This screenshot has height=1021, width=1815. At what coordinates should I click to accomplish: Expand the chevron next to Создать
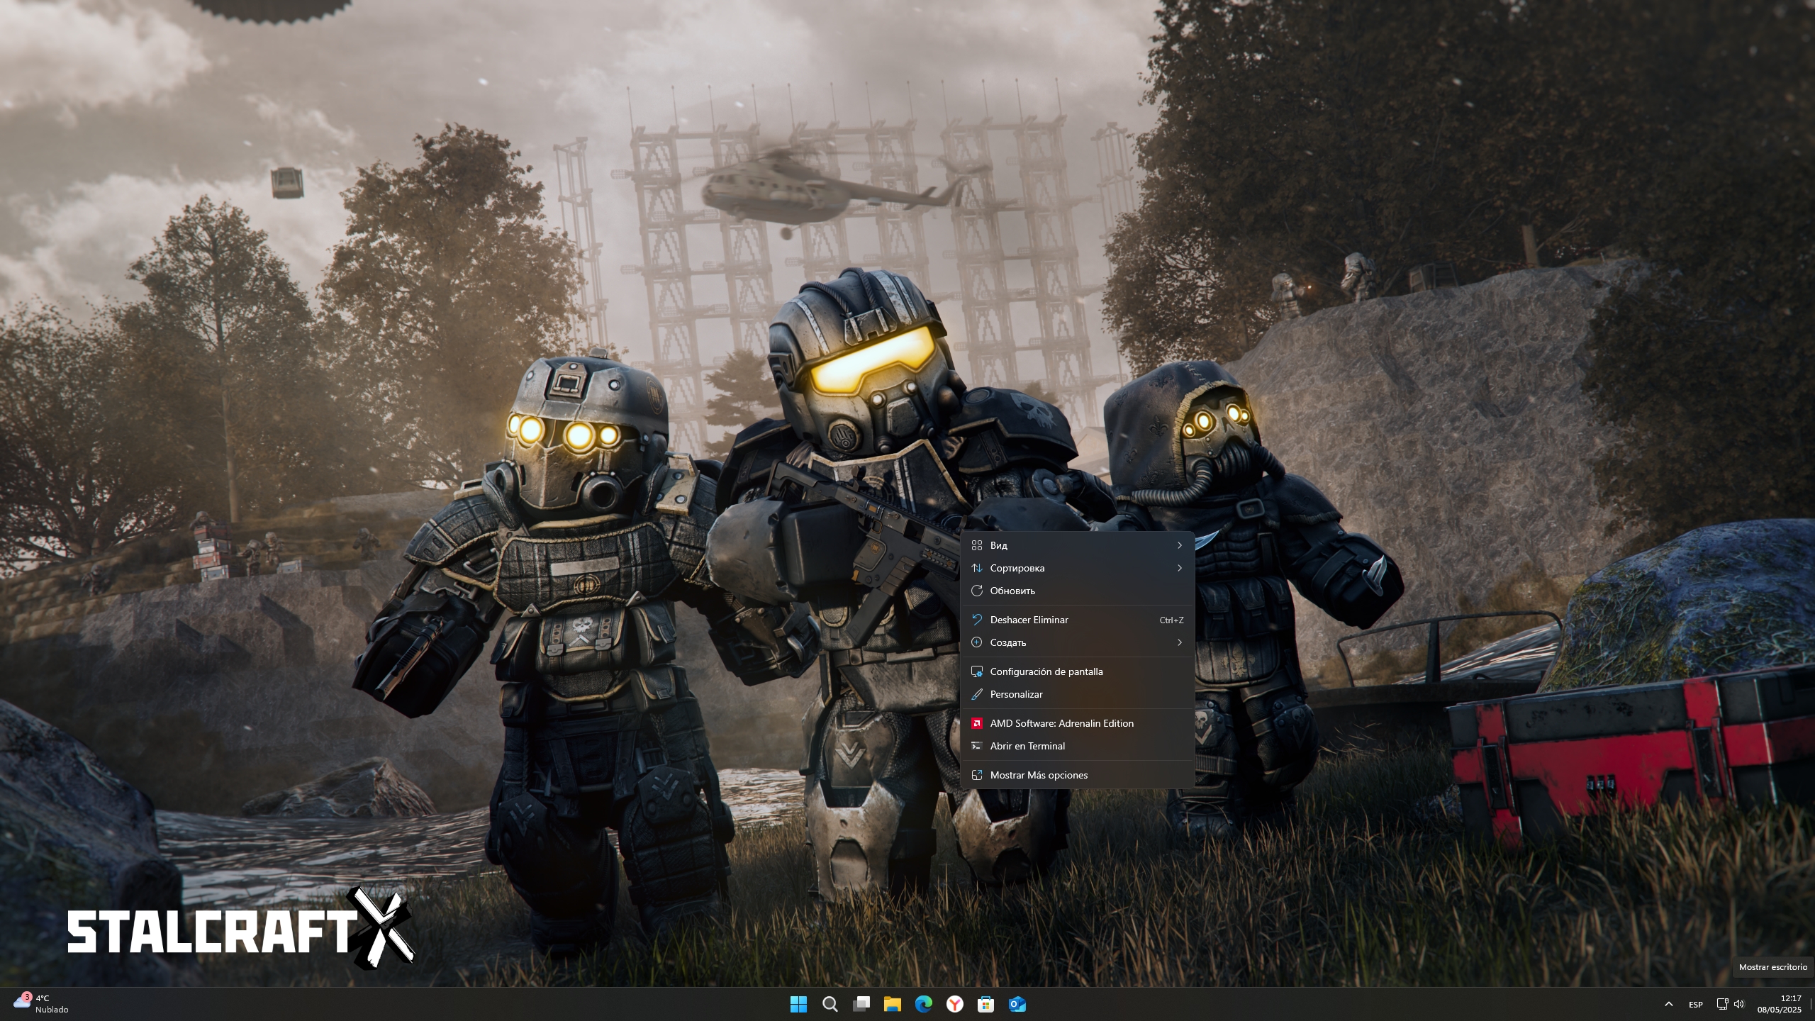[1179, 642]
